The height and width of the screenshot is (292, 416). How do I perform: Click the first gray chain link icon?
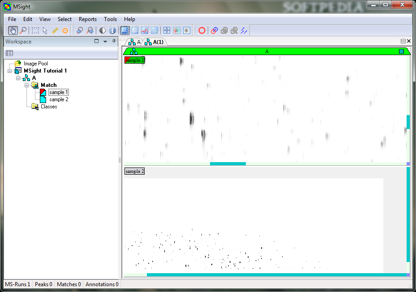(x=224, y=30)
